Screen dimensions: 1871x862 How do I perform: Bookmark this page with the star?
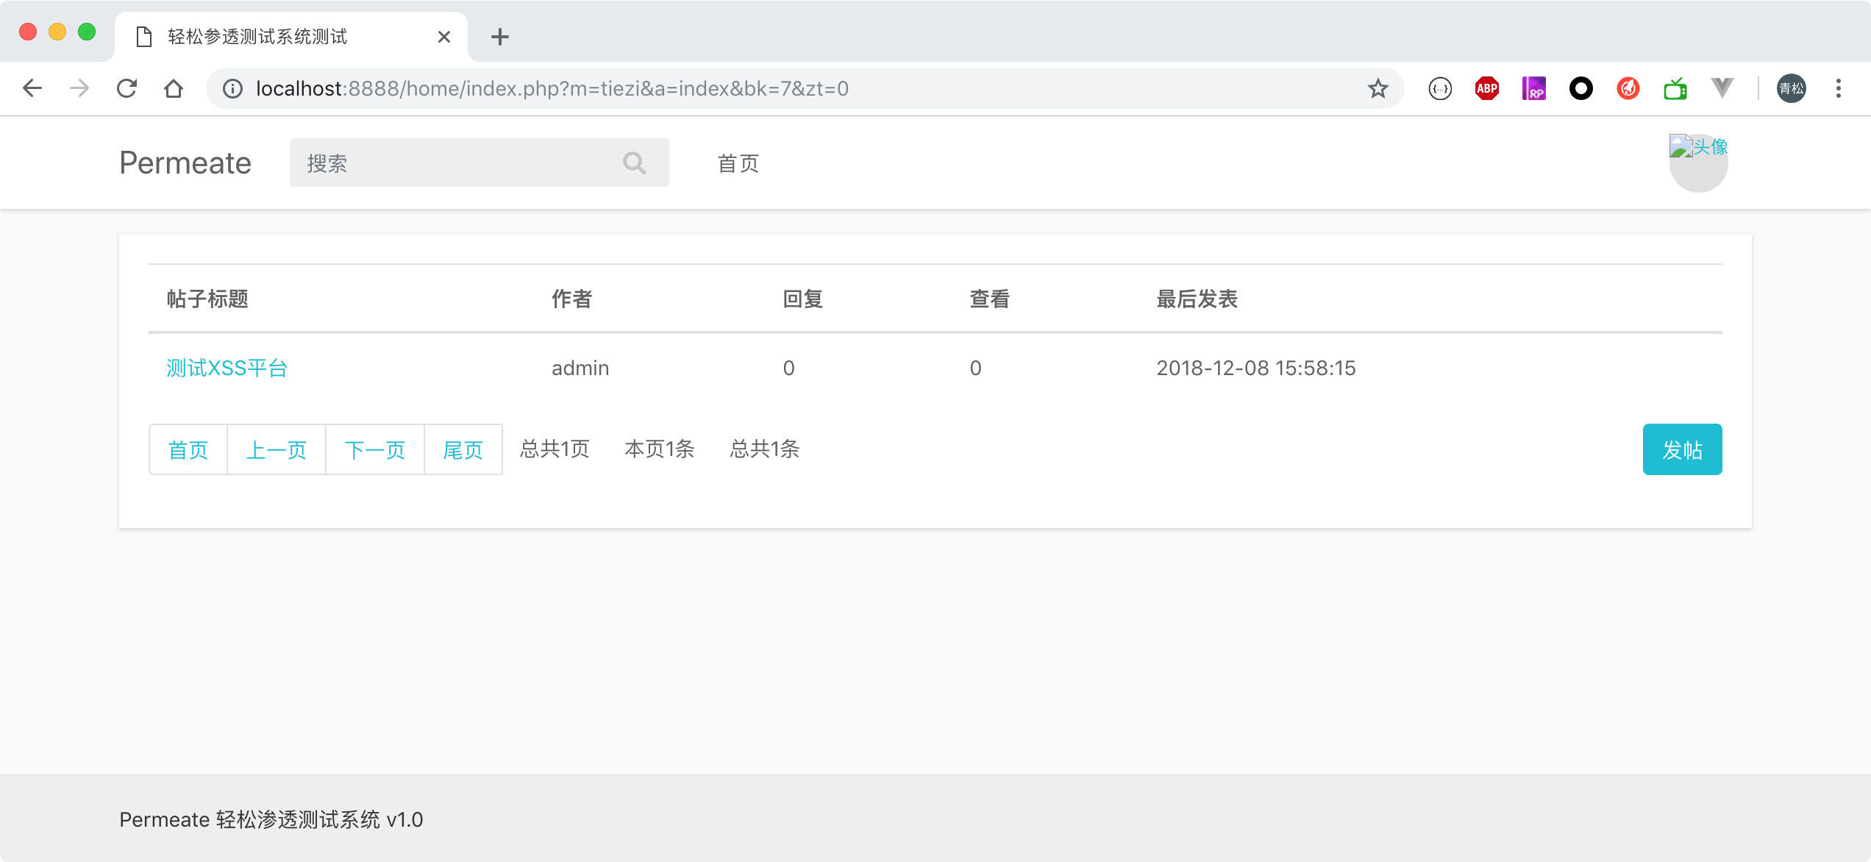pyautogui.click(x=1378, y=88)
